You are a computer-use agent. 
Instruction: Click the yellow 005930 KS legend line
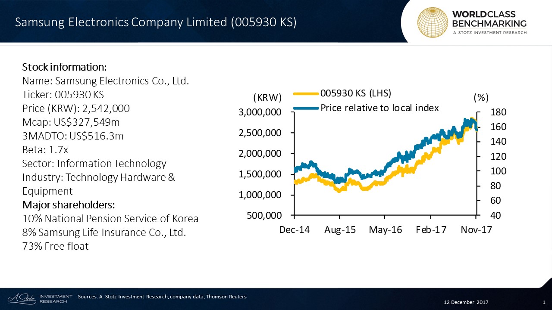pos(305,93)
